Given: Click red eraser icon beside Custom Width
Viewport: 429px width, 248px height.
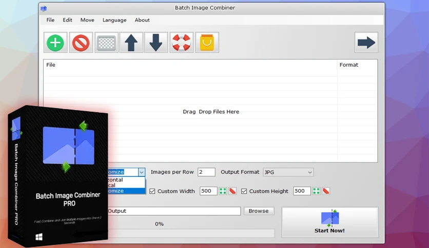Looking at the screenshot, I should [232, 191].
